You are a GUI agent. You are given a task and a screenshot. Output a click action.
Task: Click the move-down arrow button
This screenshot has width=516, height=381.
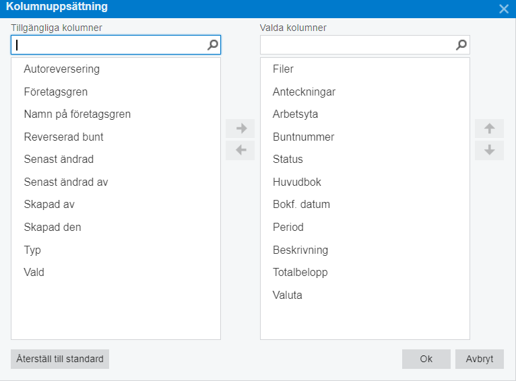tap(489, 151)
